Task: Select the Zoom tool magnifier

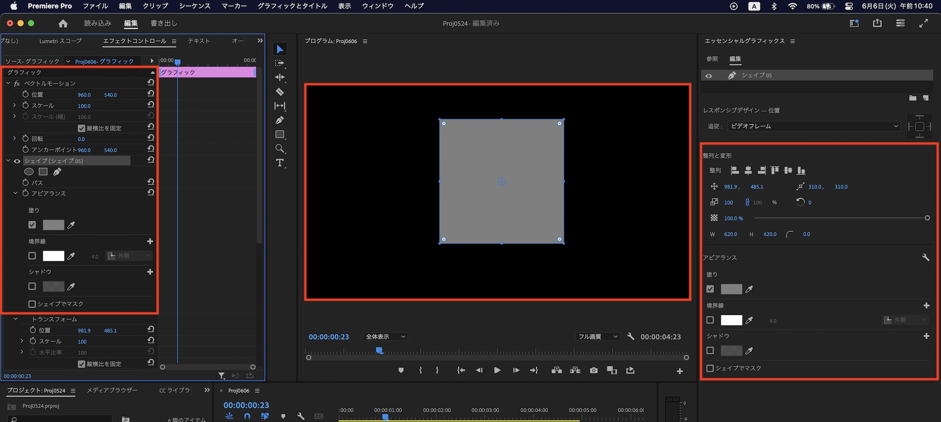Action: [279, 149]
